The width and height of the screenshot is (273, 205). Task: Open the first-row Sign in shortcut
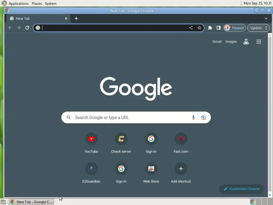pyautogui.click(x=151, y=143)
